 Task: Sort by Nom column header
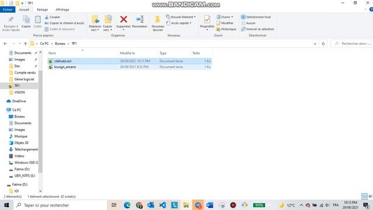(x=82, y=53)
